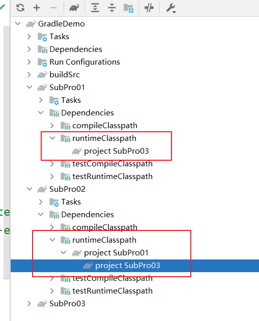Viewport: 259px width, 321px height.
Task: Click the Reload All Gradle Projects icon
Action: (x=20, y=8)
